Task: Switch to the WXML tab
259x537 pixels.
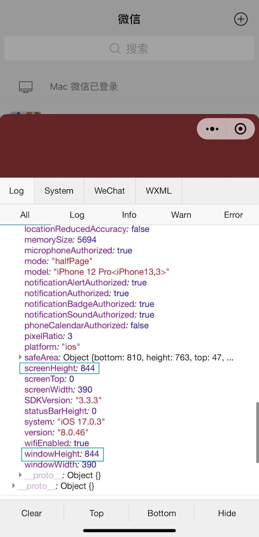Action: pyautogui.click(x=159, y=191)
